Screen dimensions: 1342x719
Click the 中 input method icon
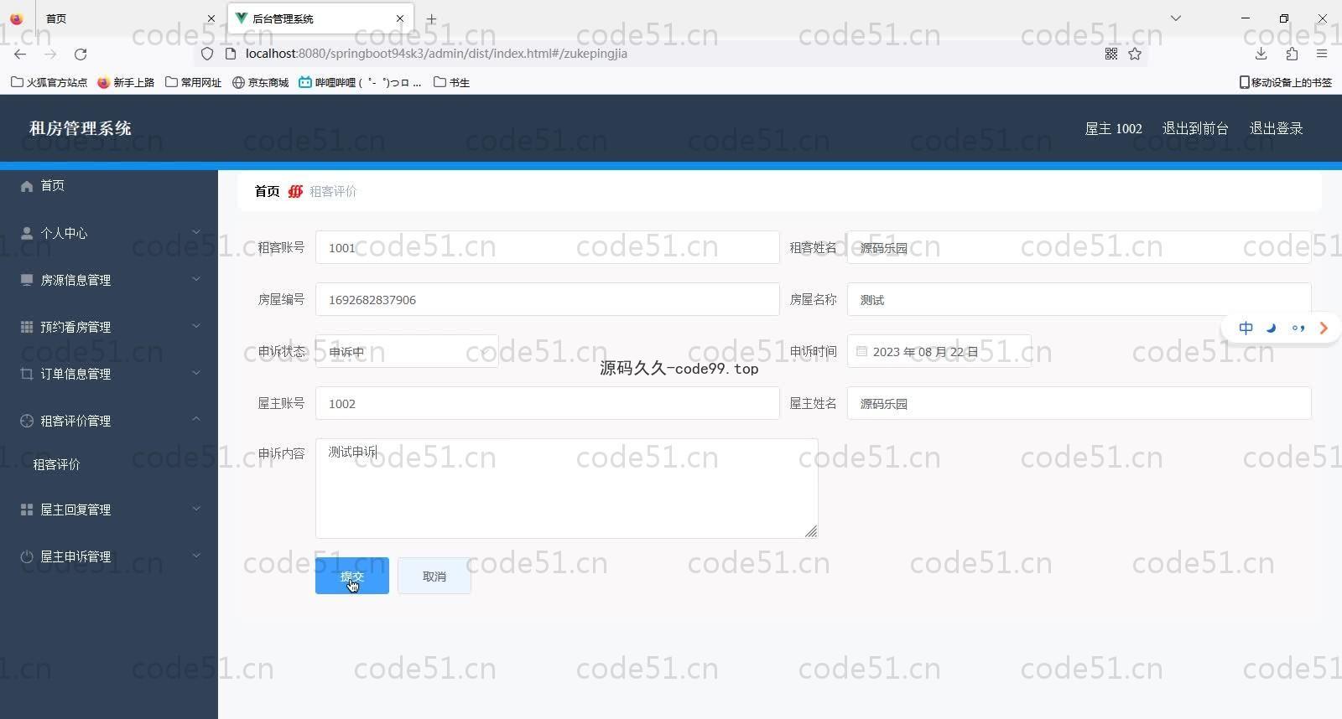coord(1246,328)
